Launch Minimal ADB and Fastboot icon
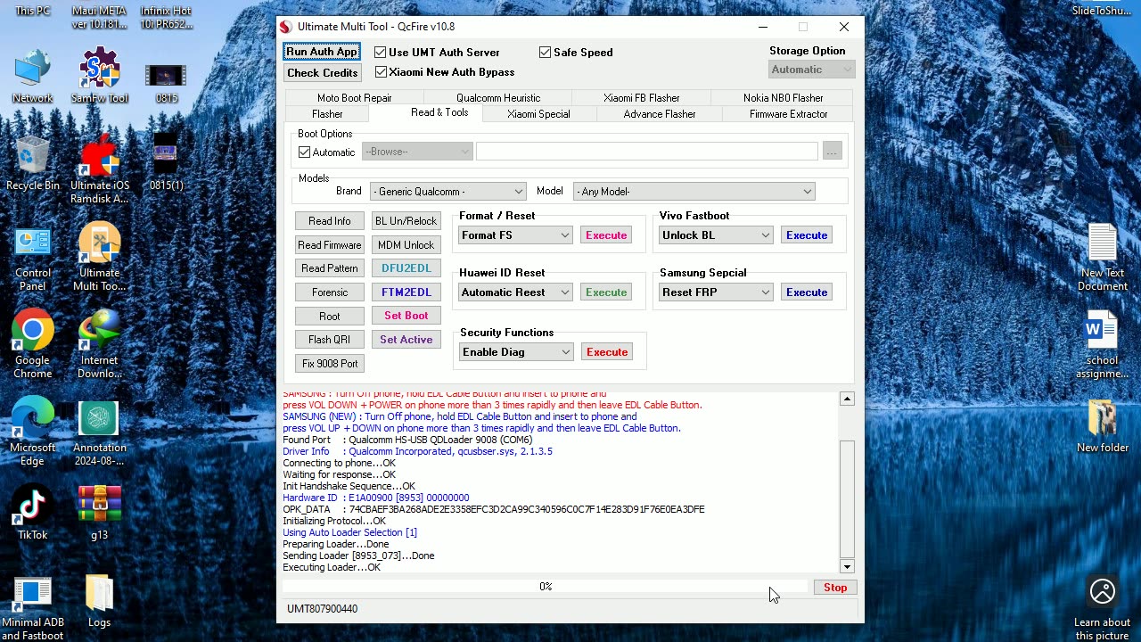Screen dimensions: 1141x642 tap(32, 608)
